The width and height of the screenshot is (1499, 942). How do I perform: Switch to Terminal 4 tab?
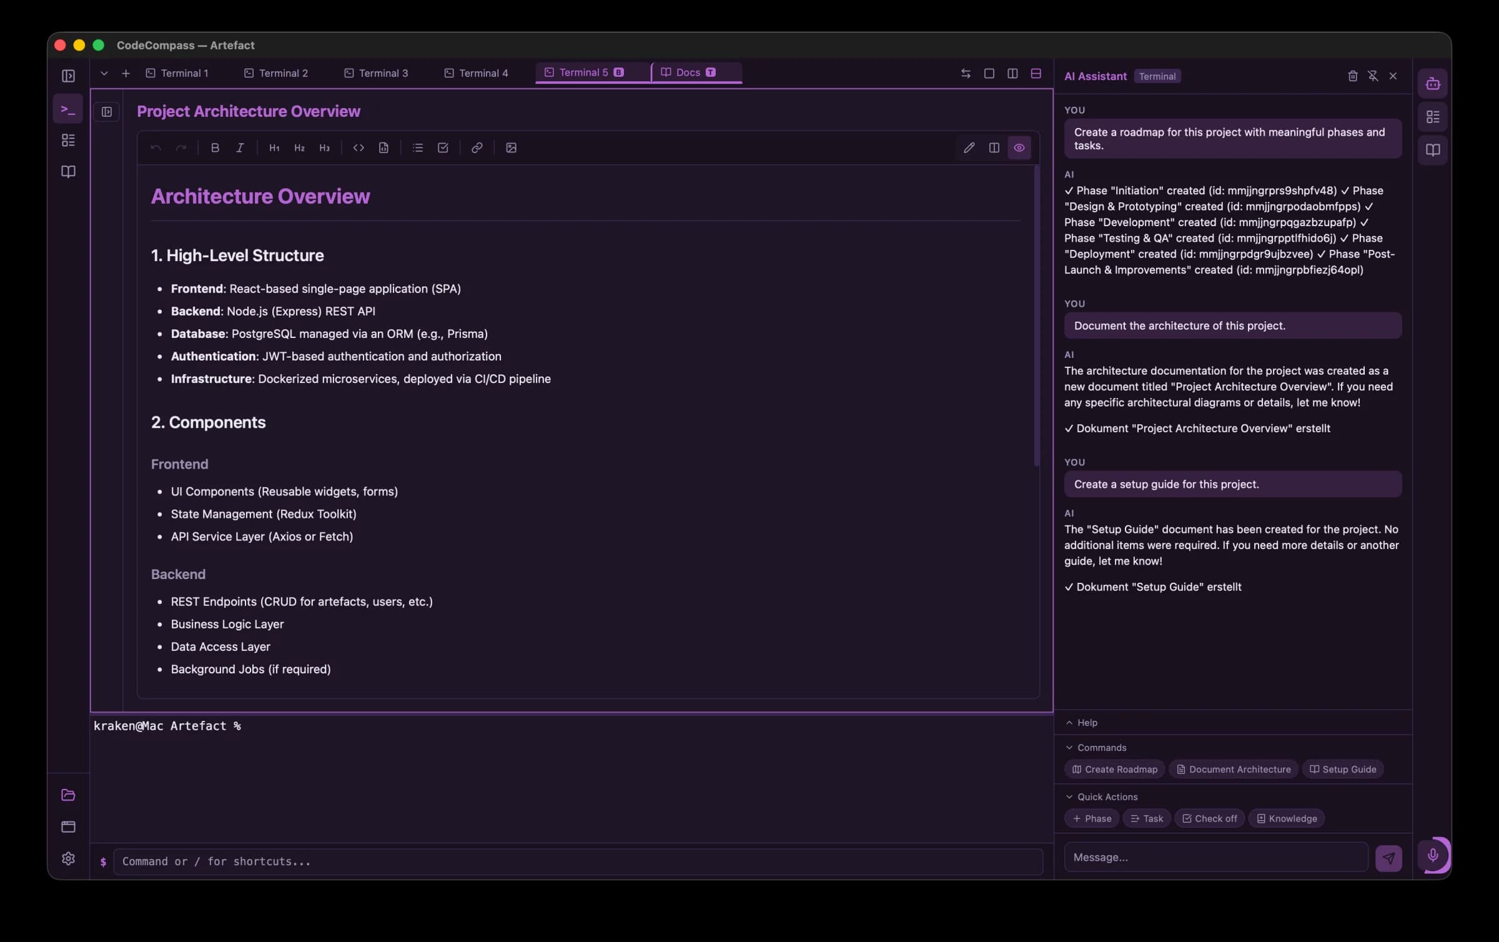477,73
